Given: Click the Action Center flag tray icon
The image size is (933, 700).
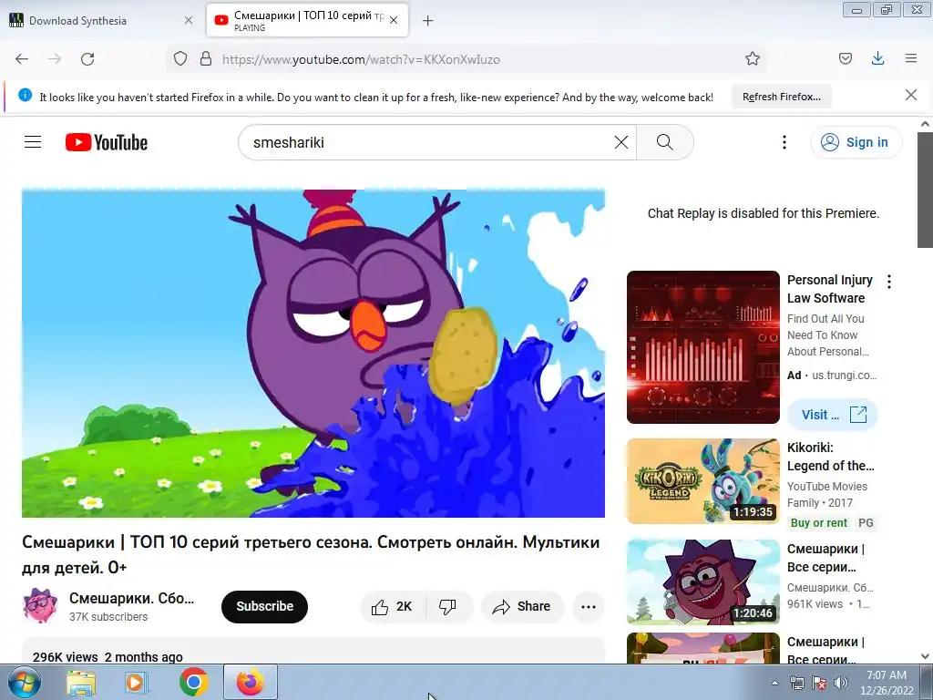Looking at the screenshot, I should point(819,683).
